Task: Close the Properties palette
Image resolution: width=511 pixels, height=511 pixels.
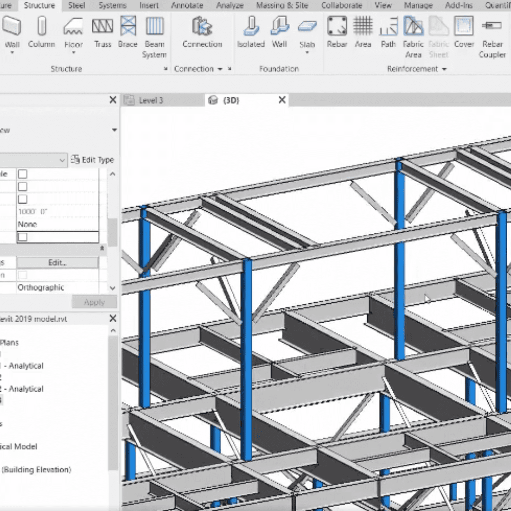Action: 113,100
